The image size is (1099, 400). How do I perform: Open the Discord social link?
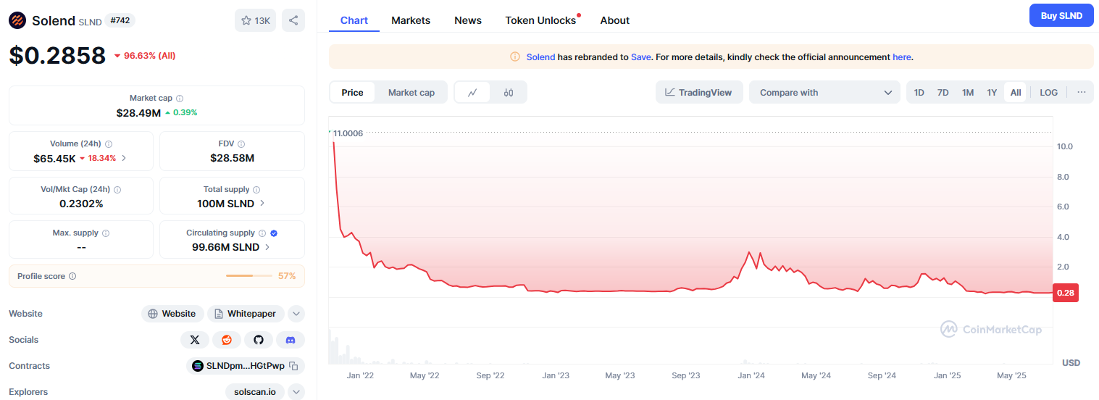coord(291,340)
